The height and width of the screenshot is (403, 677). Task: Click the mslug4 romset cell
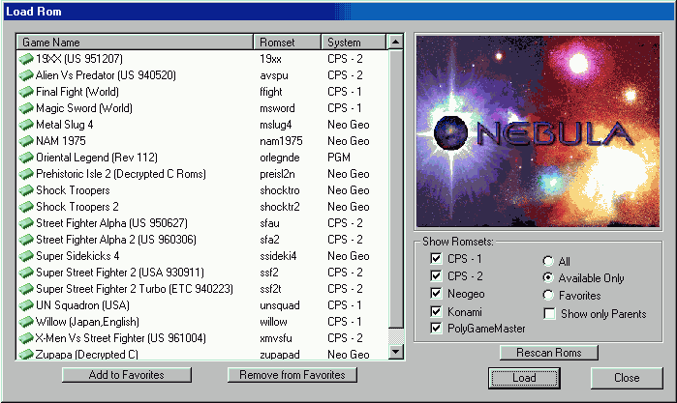coord(276,125)
